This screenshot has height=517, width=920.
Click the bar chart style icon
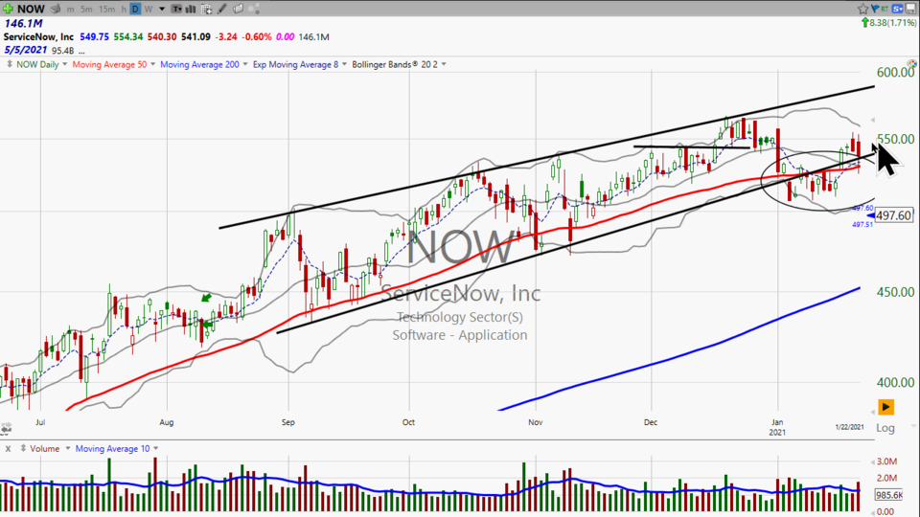(x=191, y=9)
